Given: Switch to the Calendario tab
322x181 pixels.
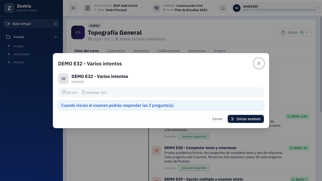Looking at the screenshot, I should coord(116,51).
